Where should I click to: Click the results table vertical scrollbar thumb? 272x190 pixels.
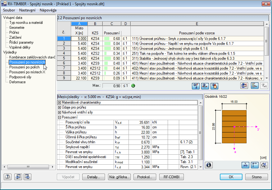coord(266,41)
